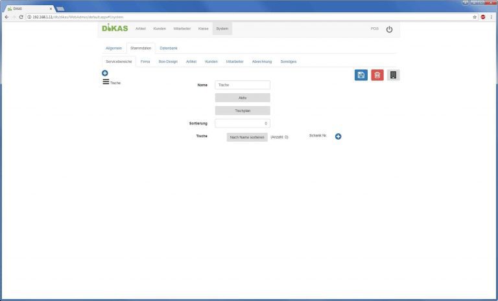Switch to the Datenbank tab

point(169,49)
